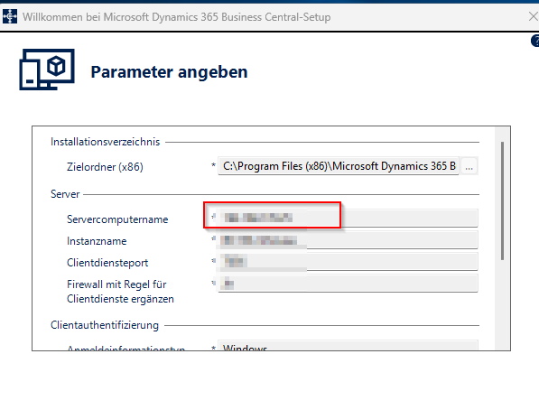Click the Installationsverzeichnis section heading
Screen dimensions: 539x410
coord(106,142)
